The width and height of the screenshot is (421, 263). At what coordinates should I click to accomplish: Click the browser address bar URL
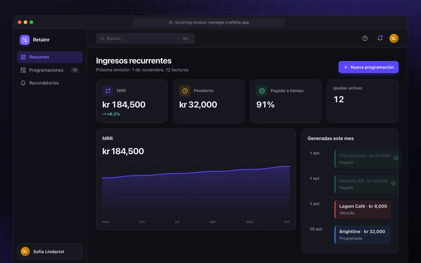pos(209,22)
